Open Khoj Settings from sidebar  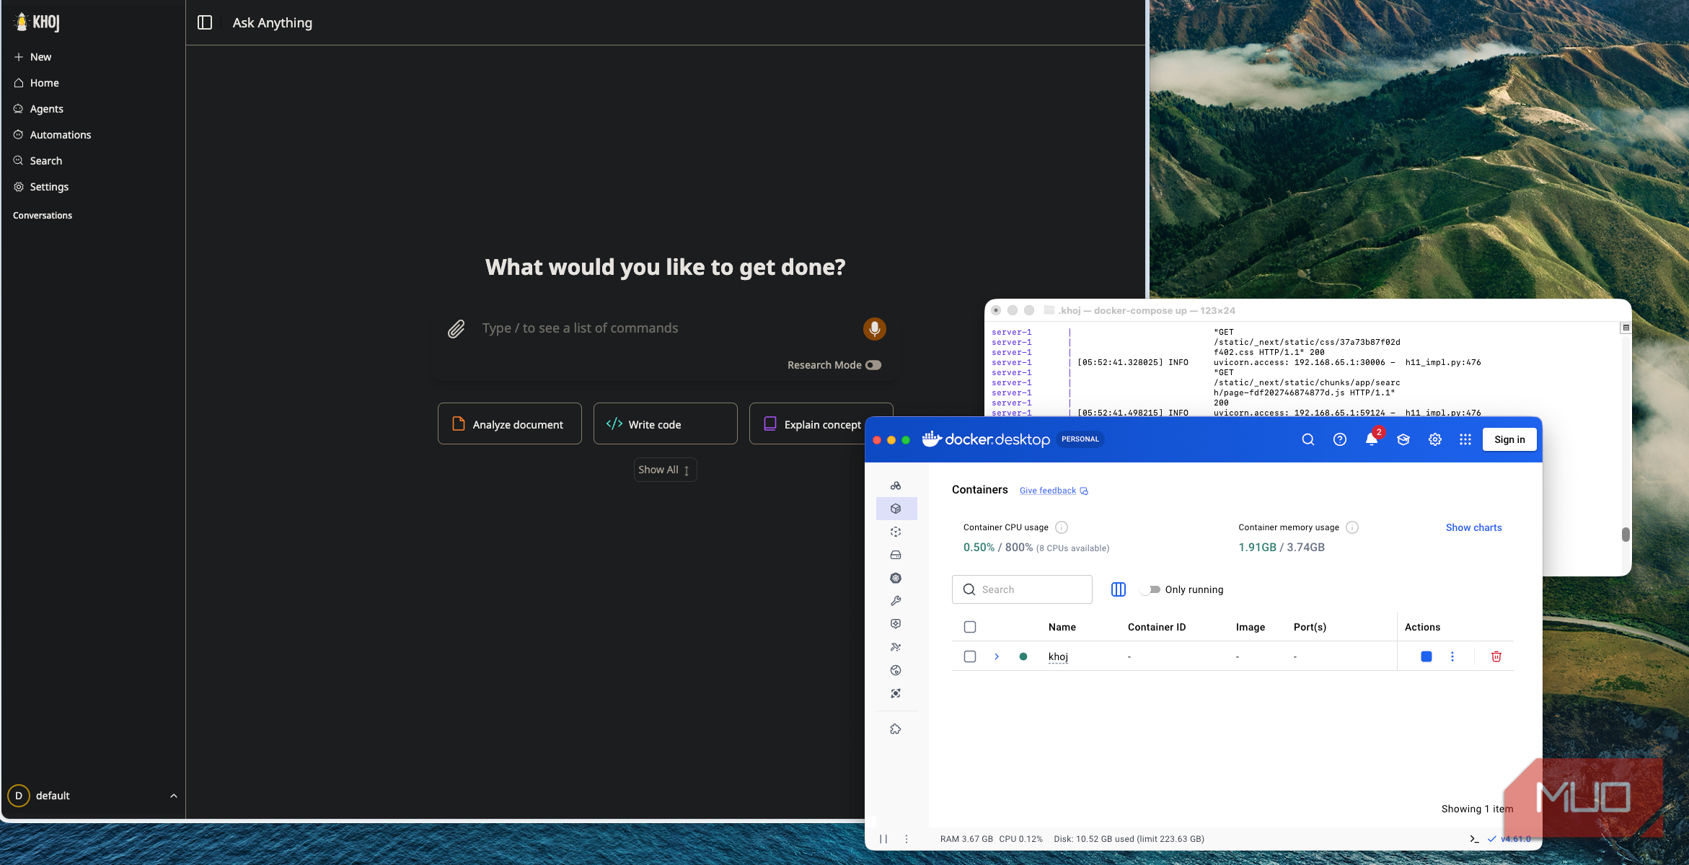(50, 186)
